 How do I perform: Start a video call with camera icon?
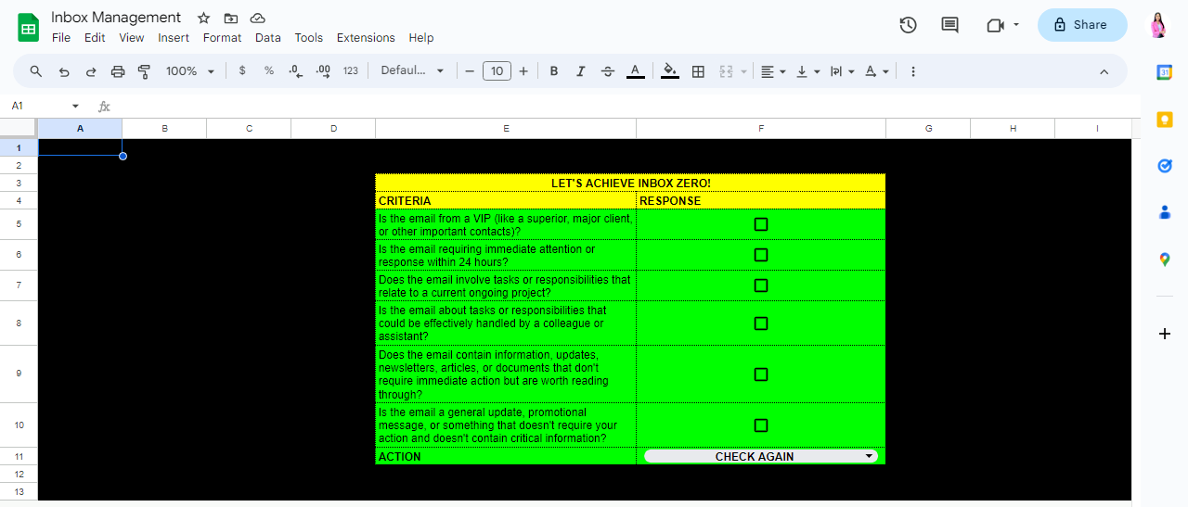[x=995, y=25]
